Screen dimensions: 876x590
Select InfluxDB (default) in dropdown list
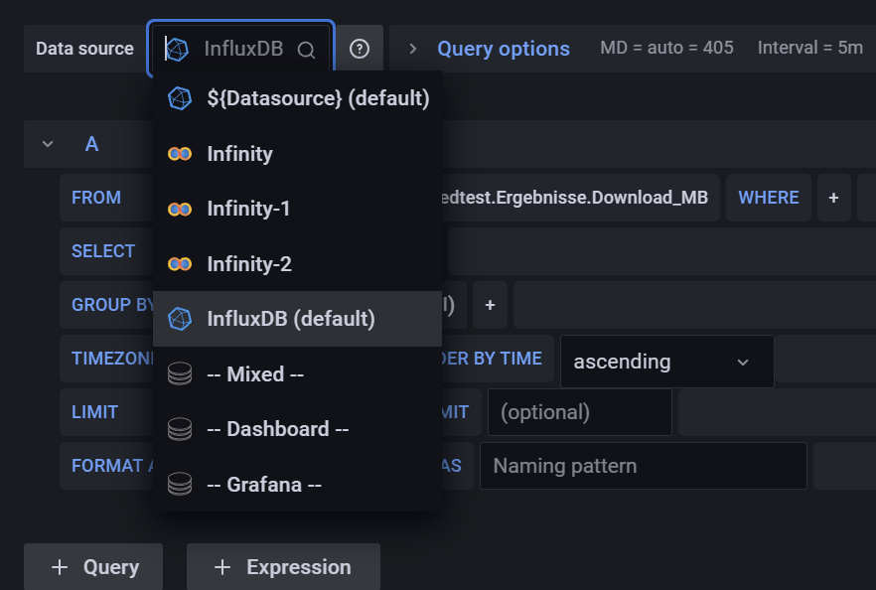point(291,319)
